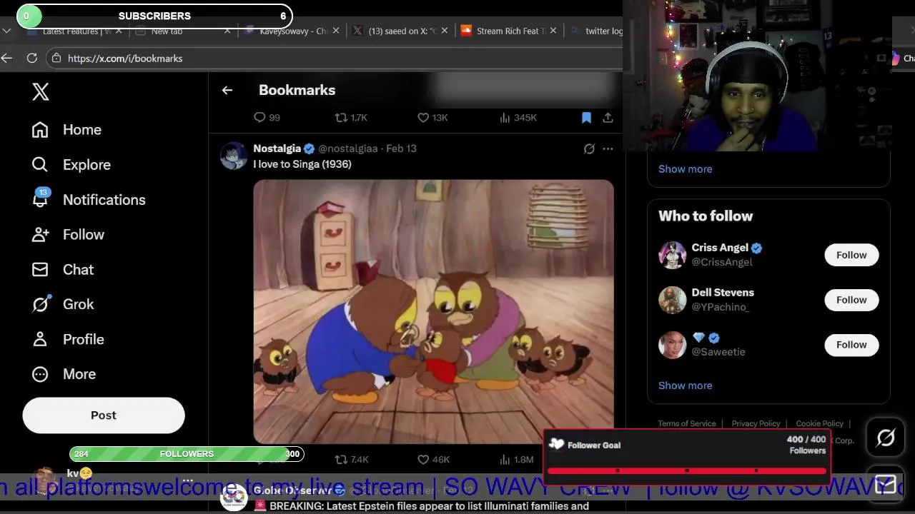Viewport: 915px width, 514px height.
Task: Open Dell Stevens profile name
Action: click(723, 293)
